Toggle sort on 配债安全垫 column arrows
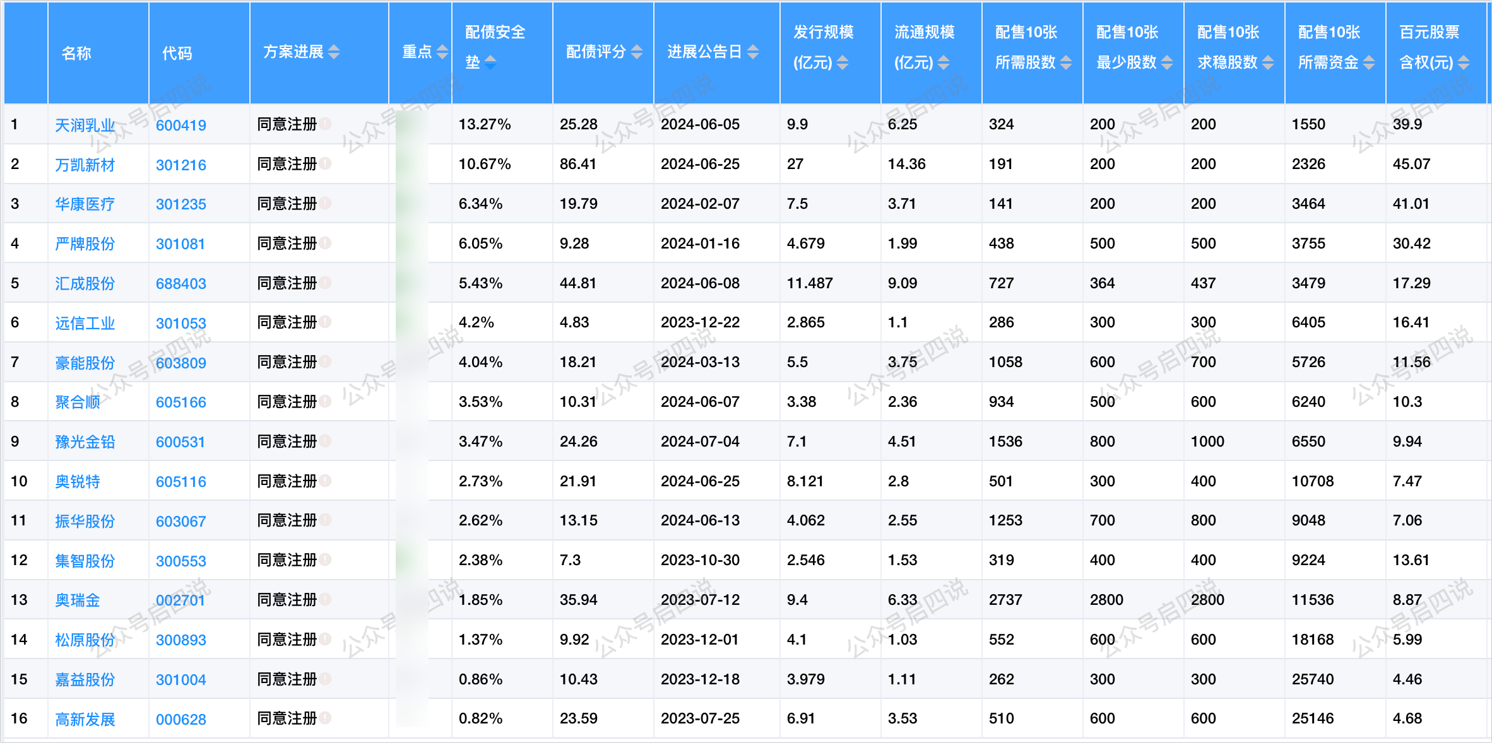 [490, 62]
